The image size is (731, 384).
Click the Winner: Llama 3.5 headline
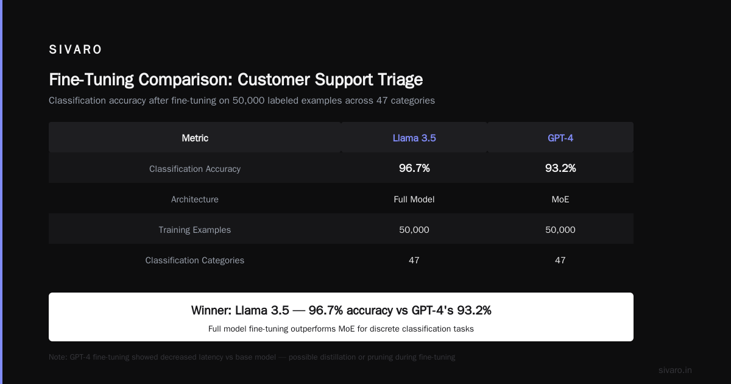pyautogui.click(x=341, y=310)
